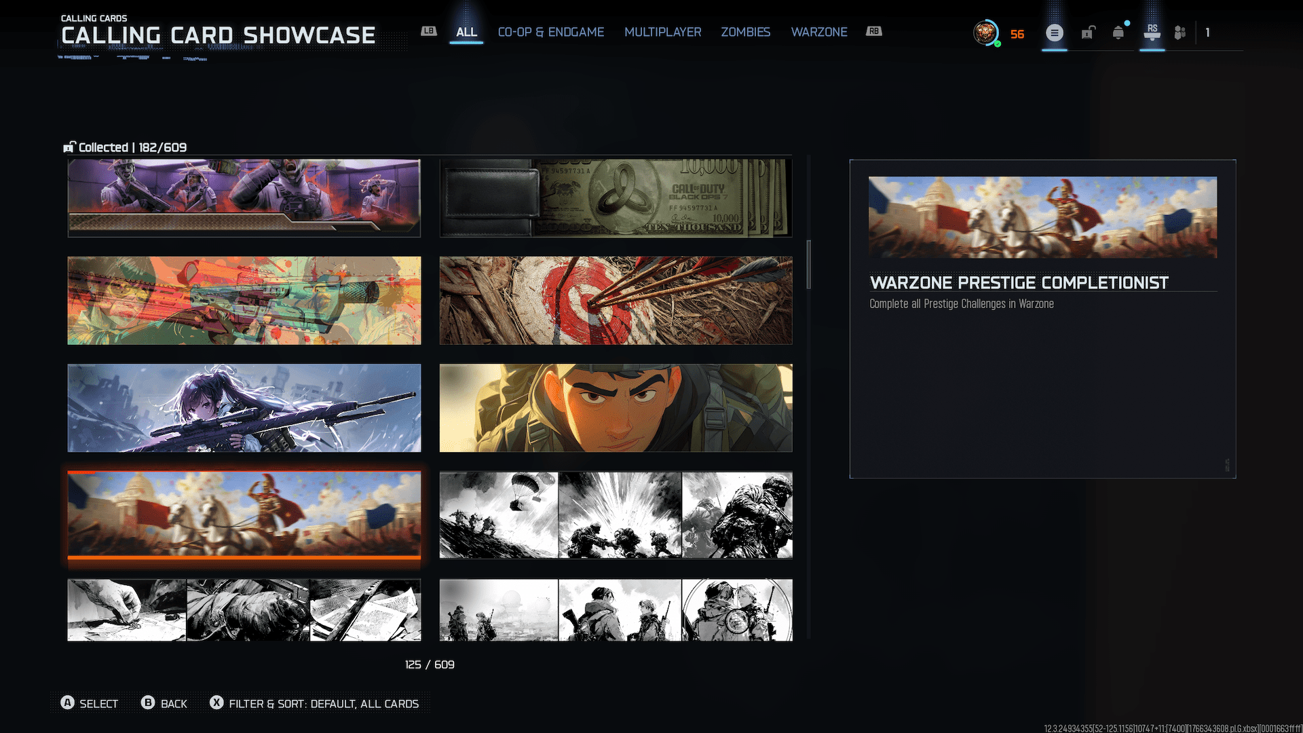The height and width of the screenshot is (733, 1303).
Task: Open the notifications bell icon
Action: coord(1118,33)
